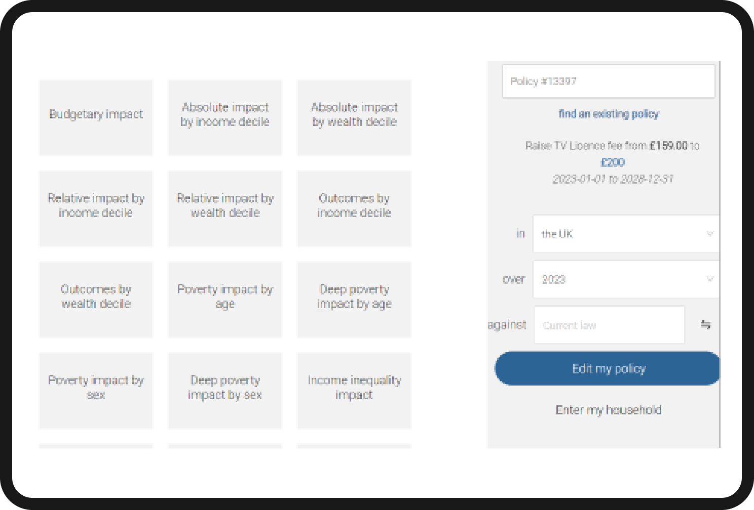Open Outcomes by income decile tile
The width and height of the screenshot is (754, 510).
coord(354,208)
